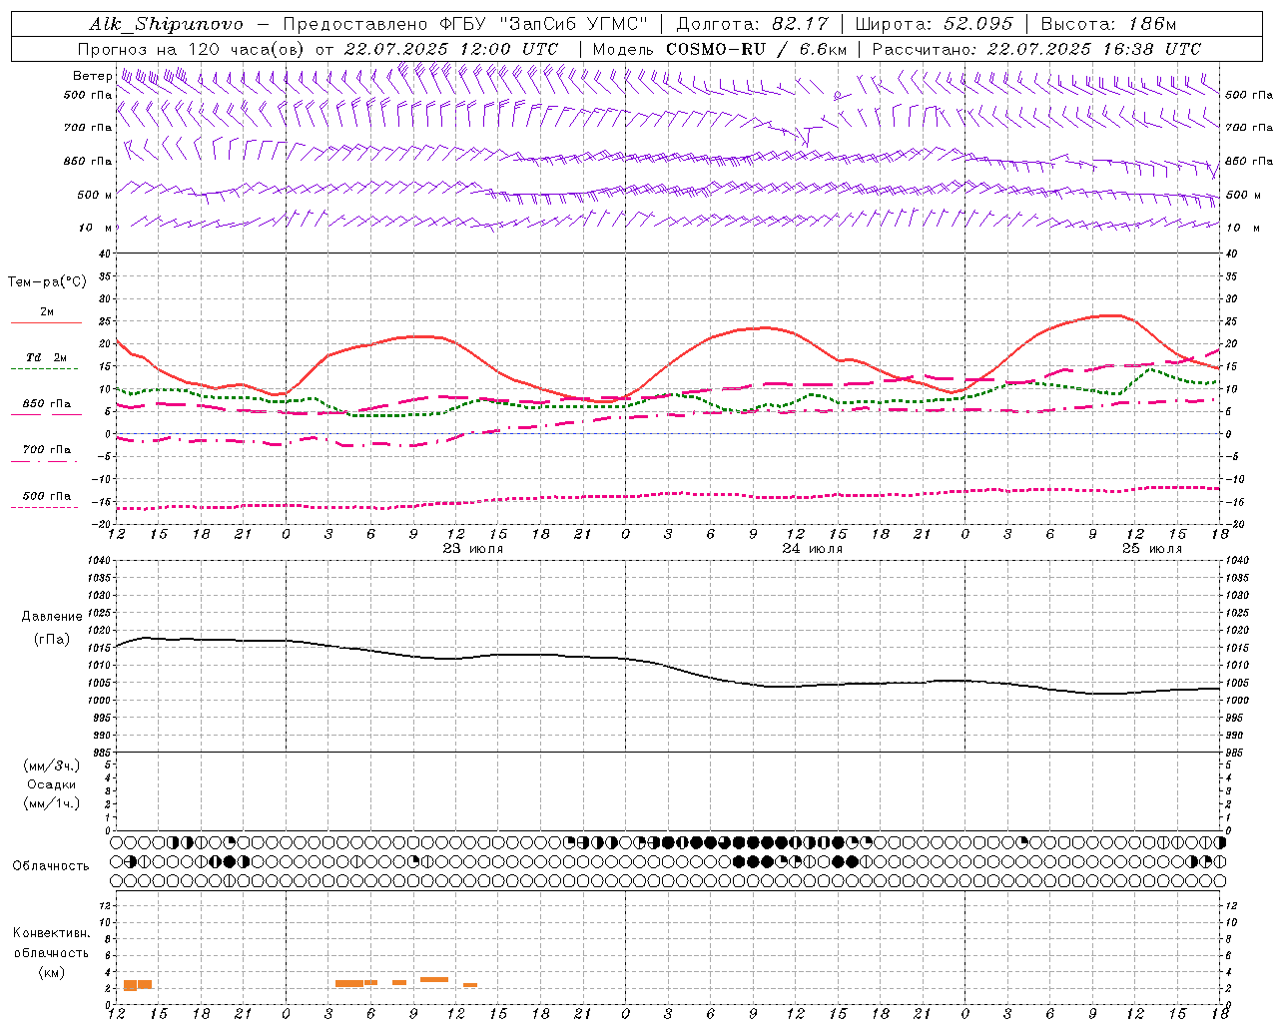Click the Давление panel label

click(x=52, y=617)
